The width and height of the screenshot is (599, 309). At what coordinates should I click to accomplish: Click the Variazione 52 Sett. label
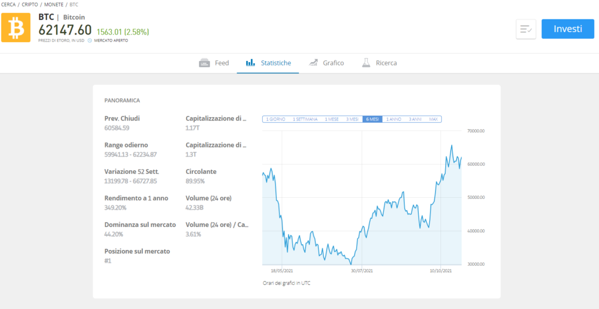point(132,171)
